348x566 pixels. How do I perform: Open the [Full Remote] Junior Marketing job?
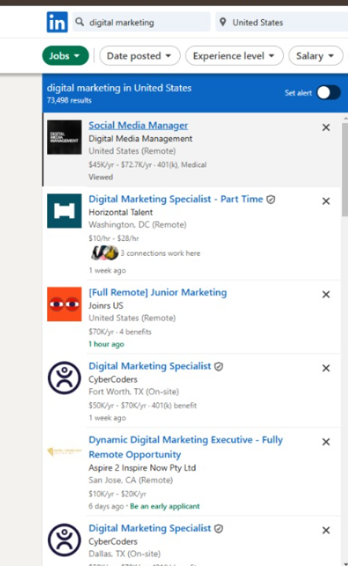(x=158, y=292)
